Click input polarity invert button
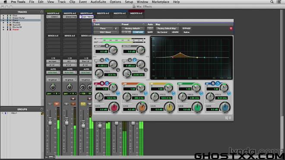285x160 pixels. [x=107, y=46]
